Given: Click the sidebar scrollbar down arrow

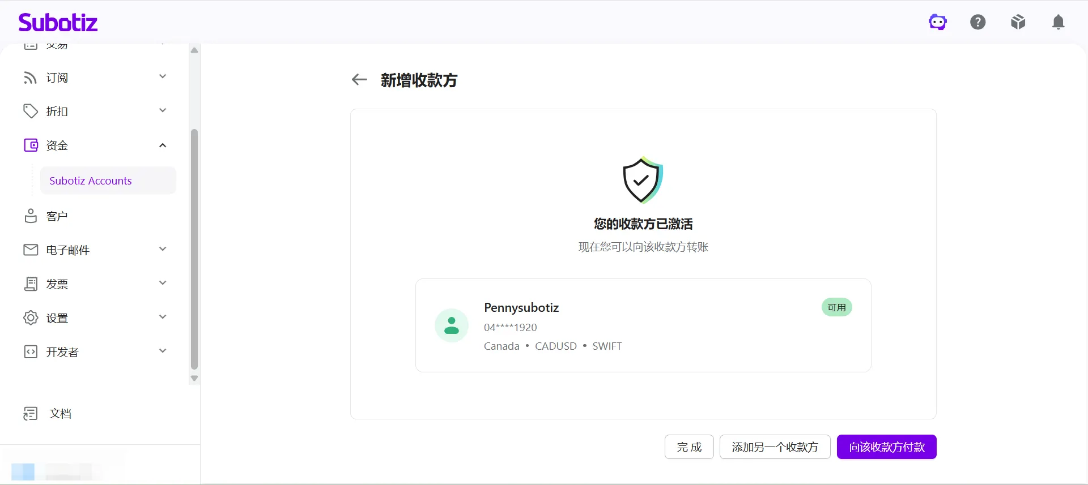Looking at the screenshot, I should click(x=194, y=378).
